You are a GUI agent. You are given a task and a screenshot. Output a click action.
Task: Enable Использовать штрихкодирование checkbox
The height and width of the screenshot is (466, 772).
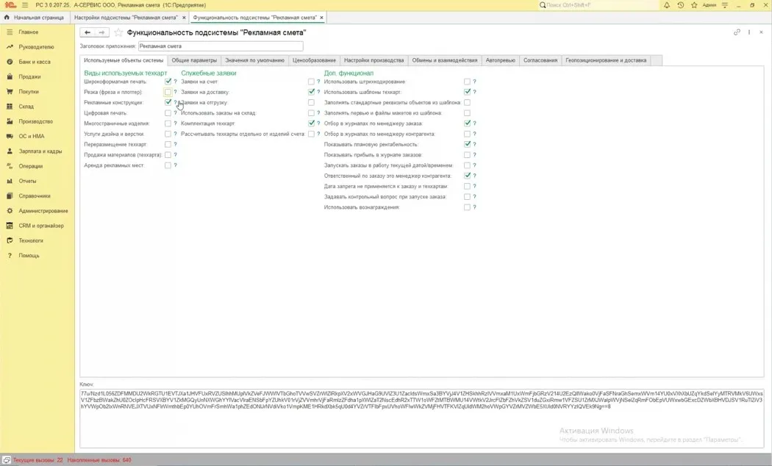point(467,82)
